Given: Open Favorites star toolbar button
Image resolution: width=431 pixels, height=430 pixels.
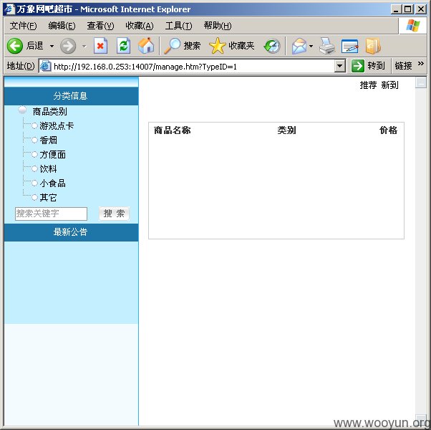Looking at the screenshot, I should (x=231, y=46).
